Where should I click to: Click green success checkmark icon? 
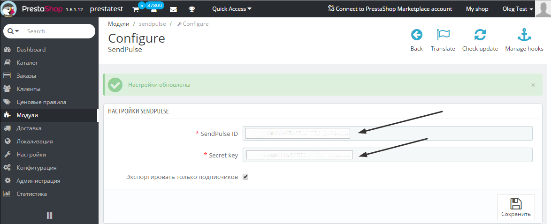[115, 85]
